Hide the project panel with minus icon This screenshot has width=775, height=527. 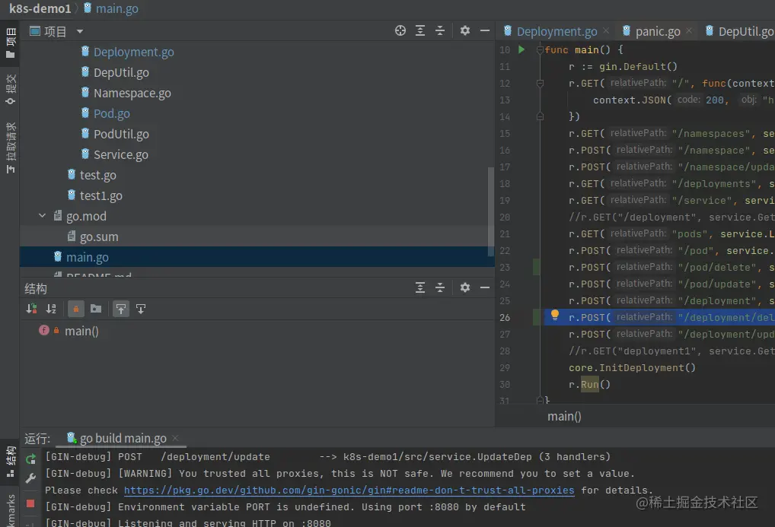click(x=485, y=30)
